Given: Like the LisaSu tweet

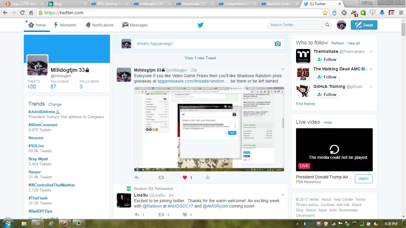Looking at the screenshot, I should pos(185,215).
